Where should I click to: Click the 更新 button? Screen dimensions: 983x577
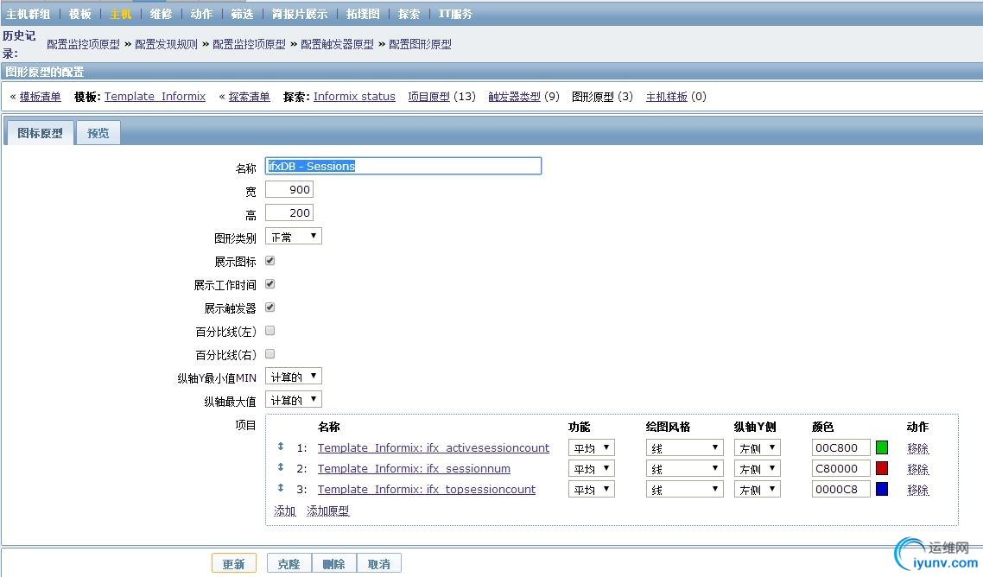pyautogui.click(x=234, y=564)
